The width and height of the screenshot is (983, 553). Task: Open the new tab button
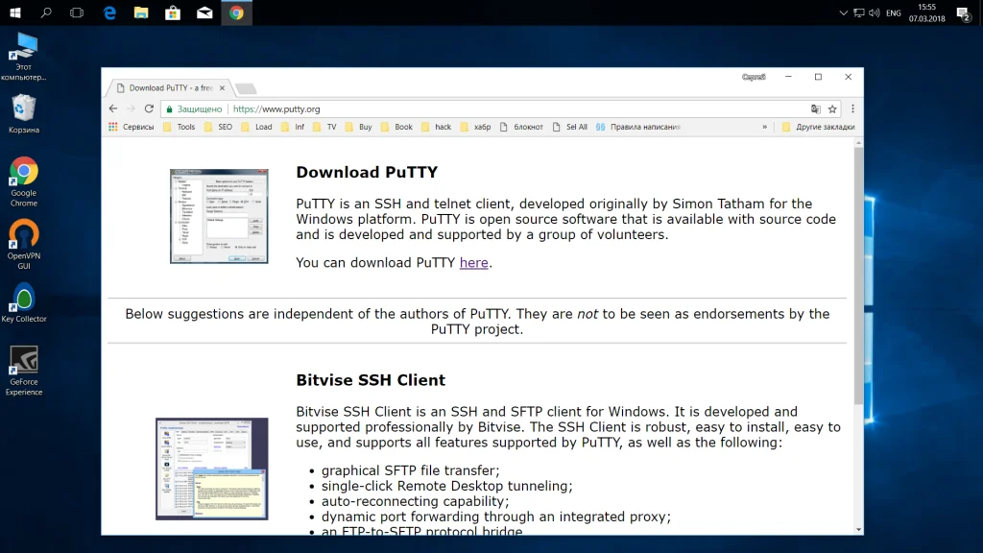[245, 88]
